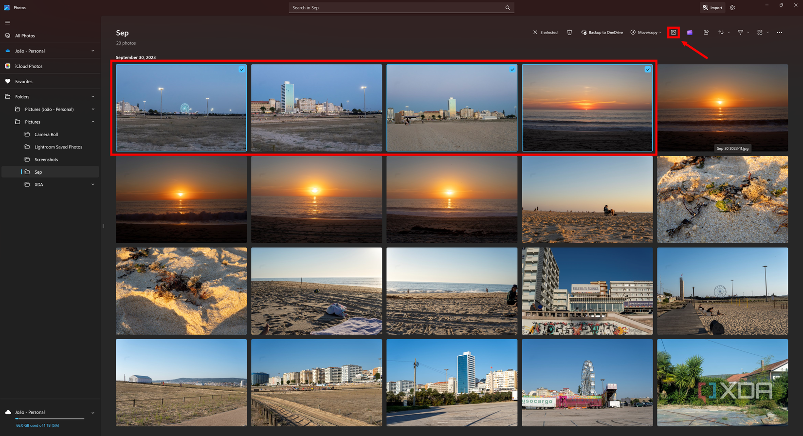Open the Sort options icon

click(x=721, y=33)
